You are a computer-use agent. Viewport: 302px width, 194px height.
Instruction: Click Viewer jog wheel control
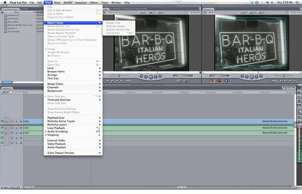pyautogui.click(x=183, y=76)
